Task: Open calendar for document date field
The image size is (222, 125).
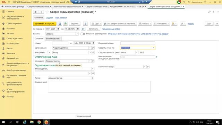Action: [93, 43]
